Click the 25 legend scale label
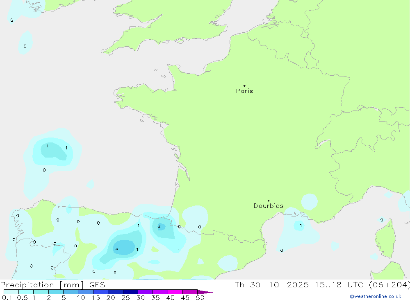 (x=125, y=298)
